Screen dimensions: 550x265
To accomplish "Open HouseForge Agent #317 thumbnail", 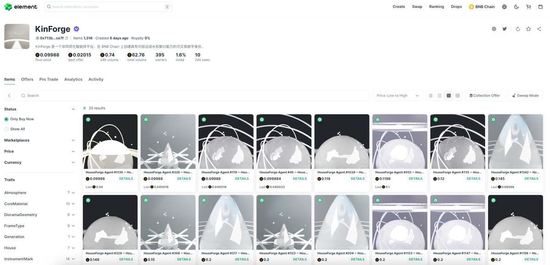I will (x=226, y=223).
